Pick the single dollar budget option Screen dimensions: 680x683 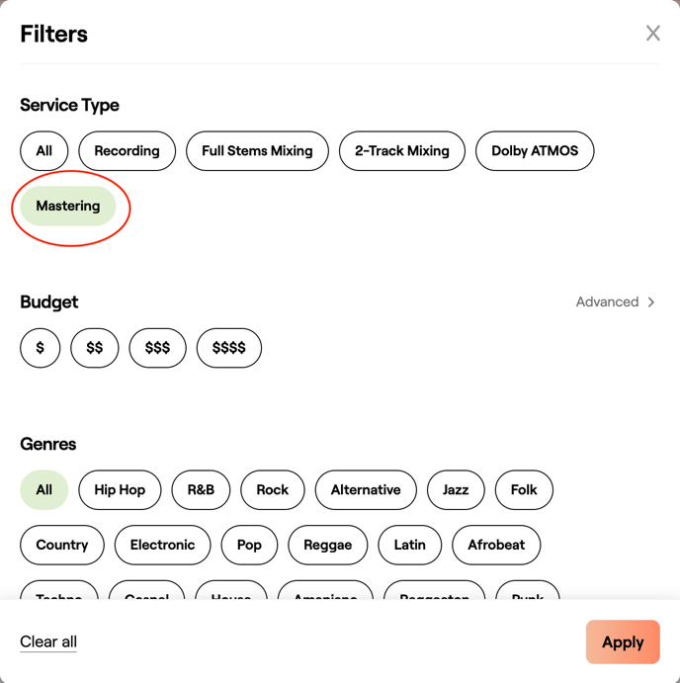[x=41, y=348]
